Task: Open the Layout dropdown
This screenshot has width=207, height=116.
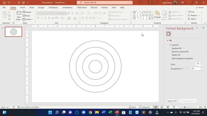Action: point(27,12)
